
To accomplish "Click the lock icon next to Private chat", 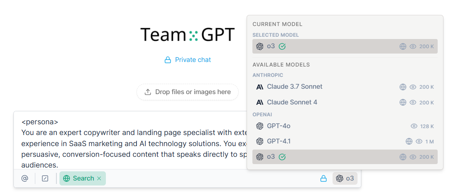I will (x=168, y=60).
